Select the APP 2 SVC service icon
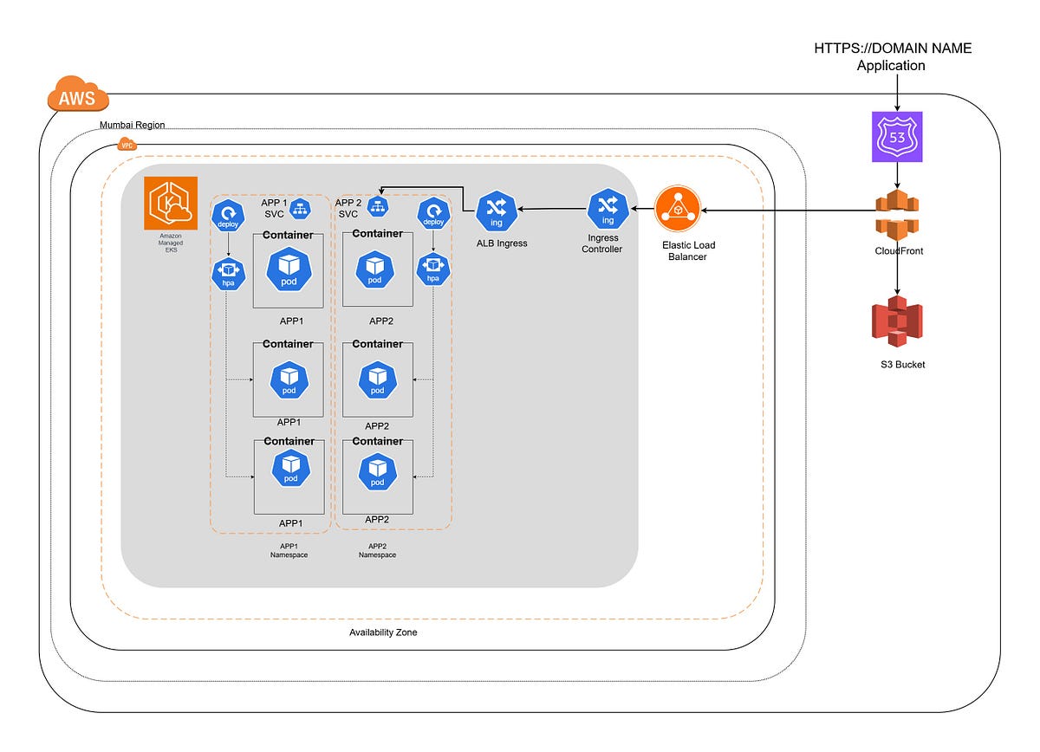 point(377,207)
